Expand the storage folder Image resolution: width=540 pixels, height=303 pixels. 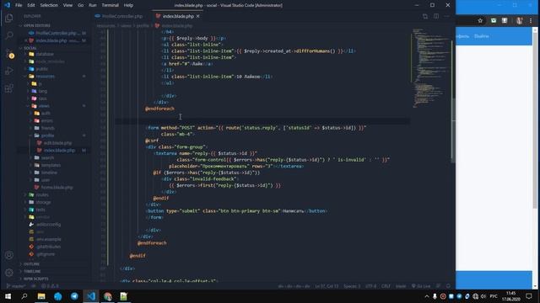click(43, 202)
